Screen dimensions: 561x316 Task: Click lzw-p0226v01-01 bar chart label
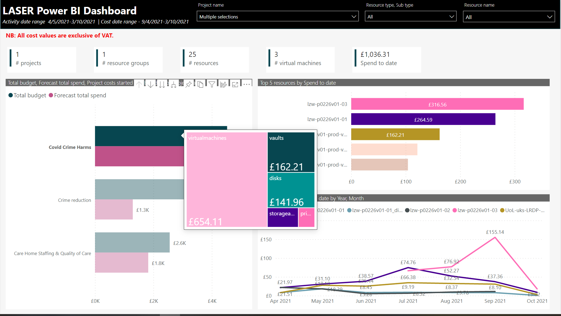pos(327,119)
